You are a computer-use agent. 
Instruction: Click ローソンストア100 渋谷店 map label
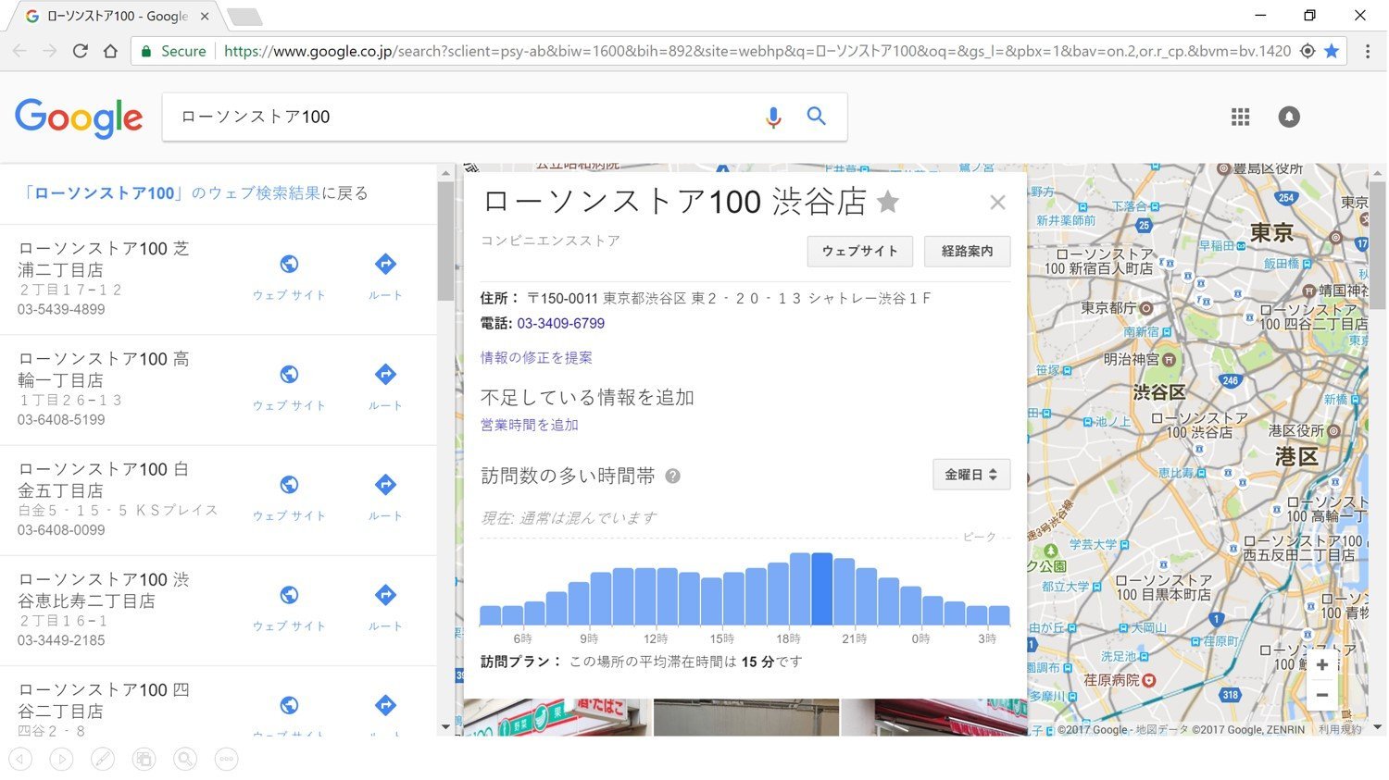pyautogui.click(x=1199, y=425)
